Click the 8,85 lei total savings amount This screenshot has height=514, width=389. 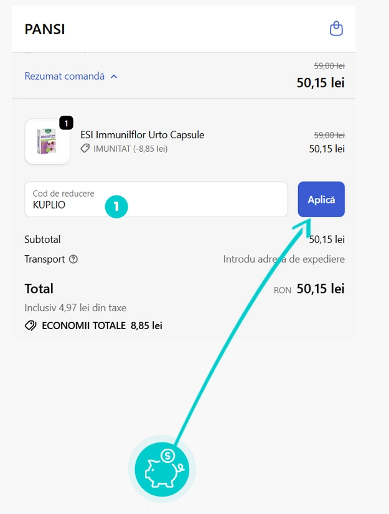point(146,325)
